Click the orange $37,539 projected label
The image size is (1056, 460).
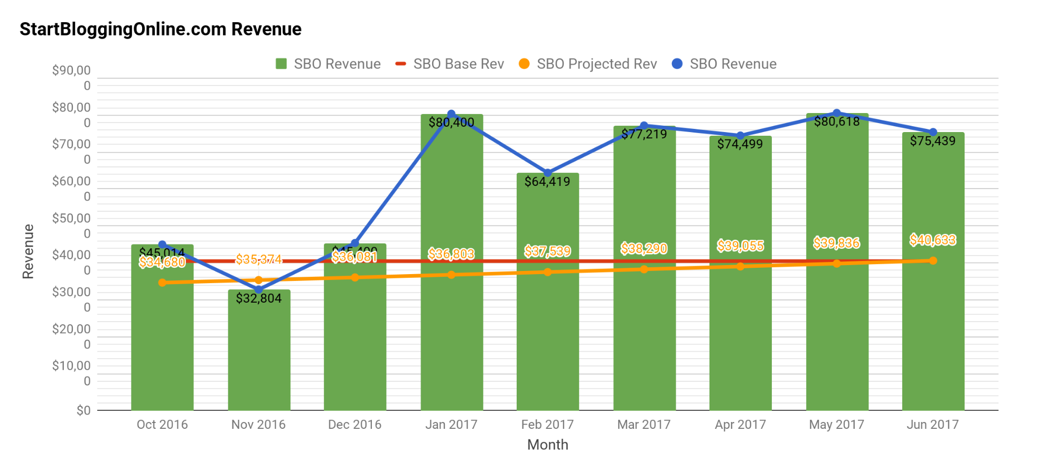click(547, 251)
